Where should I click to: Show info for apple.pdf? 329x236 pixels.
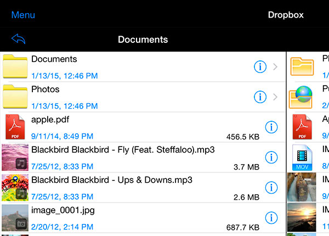(x=270, y=127)
